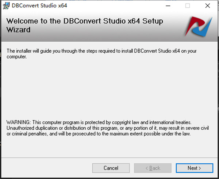Screen dimensions: 219x179
Task: Close the setup wizard window
Action: tap(207, 6)
